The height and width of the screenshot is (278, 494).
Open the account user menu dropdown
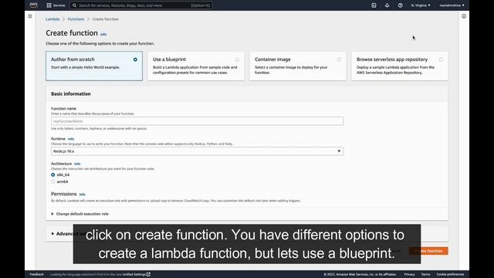pyautogui.click(x=452, y=5)
